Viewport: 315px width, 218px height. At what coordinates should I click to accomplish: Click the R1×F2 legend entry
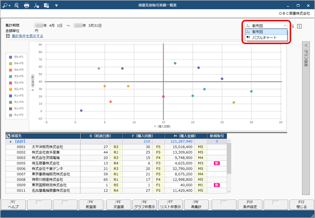tap(16, 115)
